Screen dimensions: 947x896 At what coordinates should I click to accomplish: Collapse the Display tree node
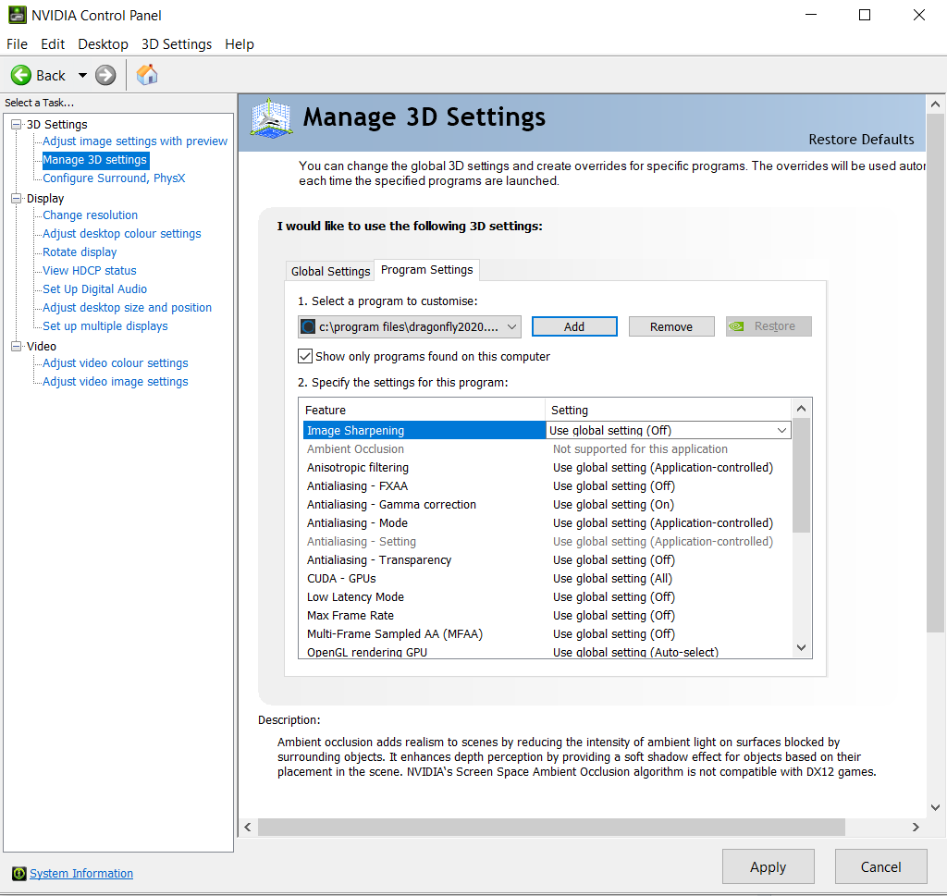tap(17, 198)
